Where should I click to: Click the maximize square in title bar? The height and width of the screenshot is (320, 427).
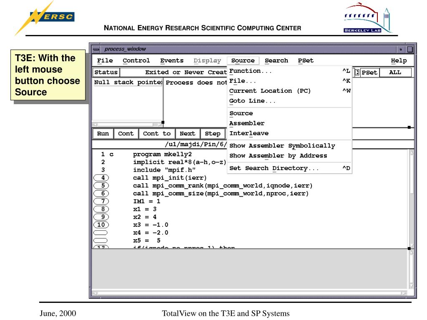click(410, 49)
